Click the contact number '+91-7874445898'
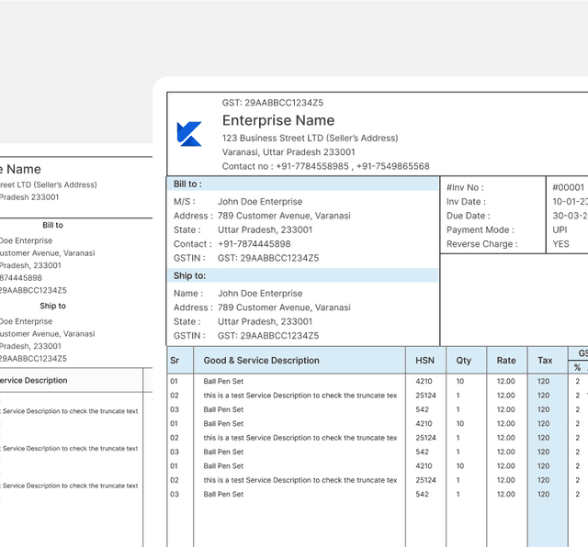 pyautogui.click(x=254, y=244)
